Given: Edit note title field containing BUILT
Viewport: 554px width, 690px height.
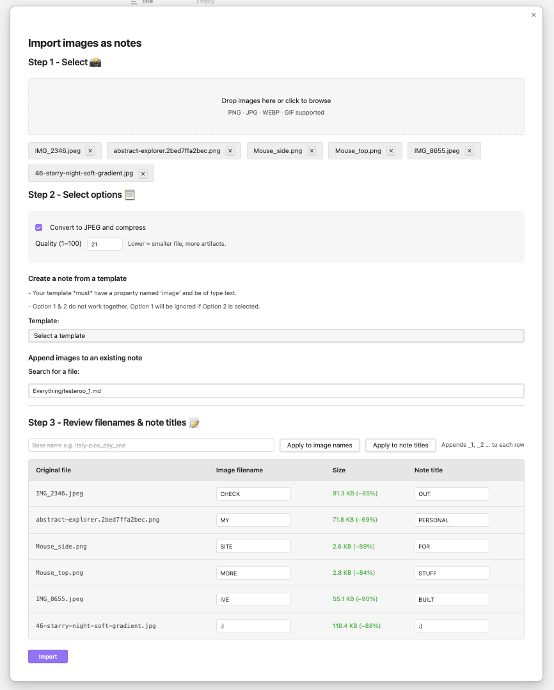Looking at the screenshot, I should coord(452,599).
